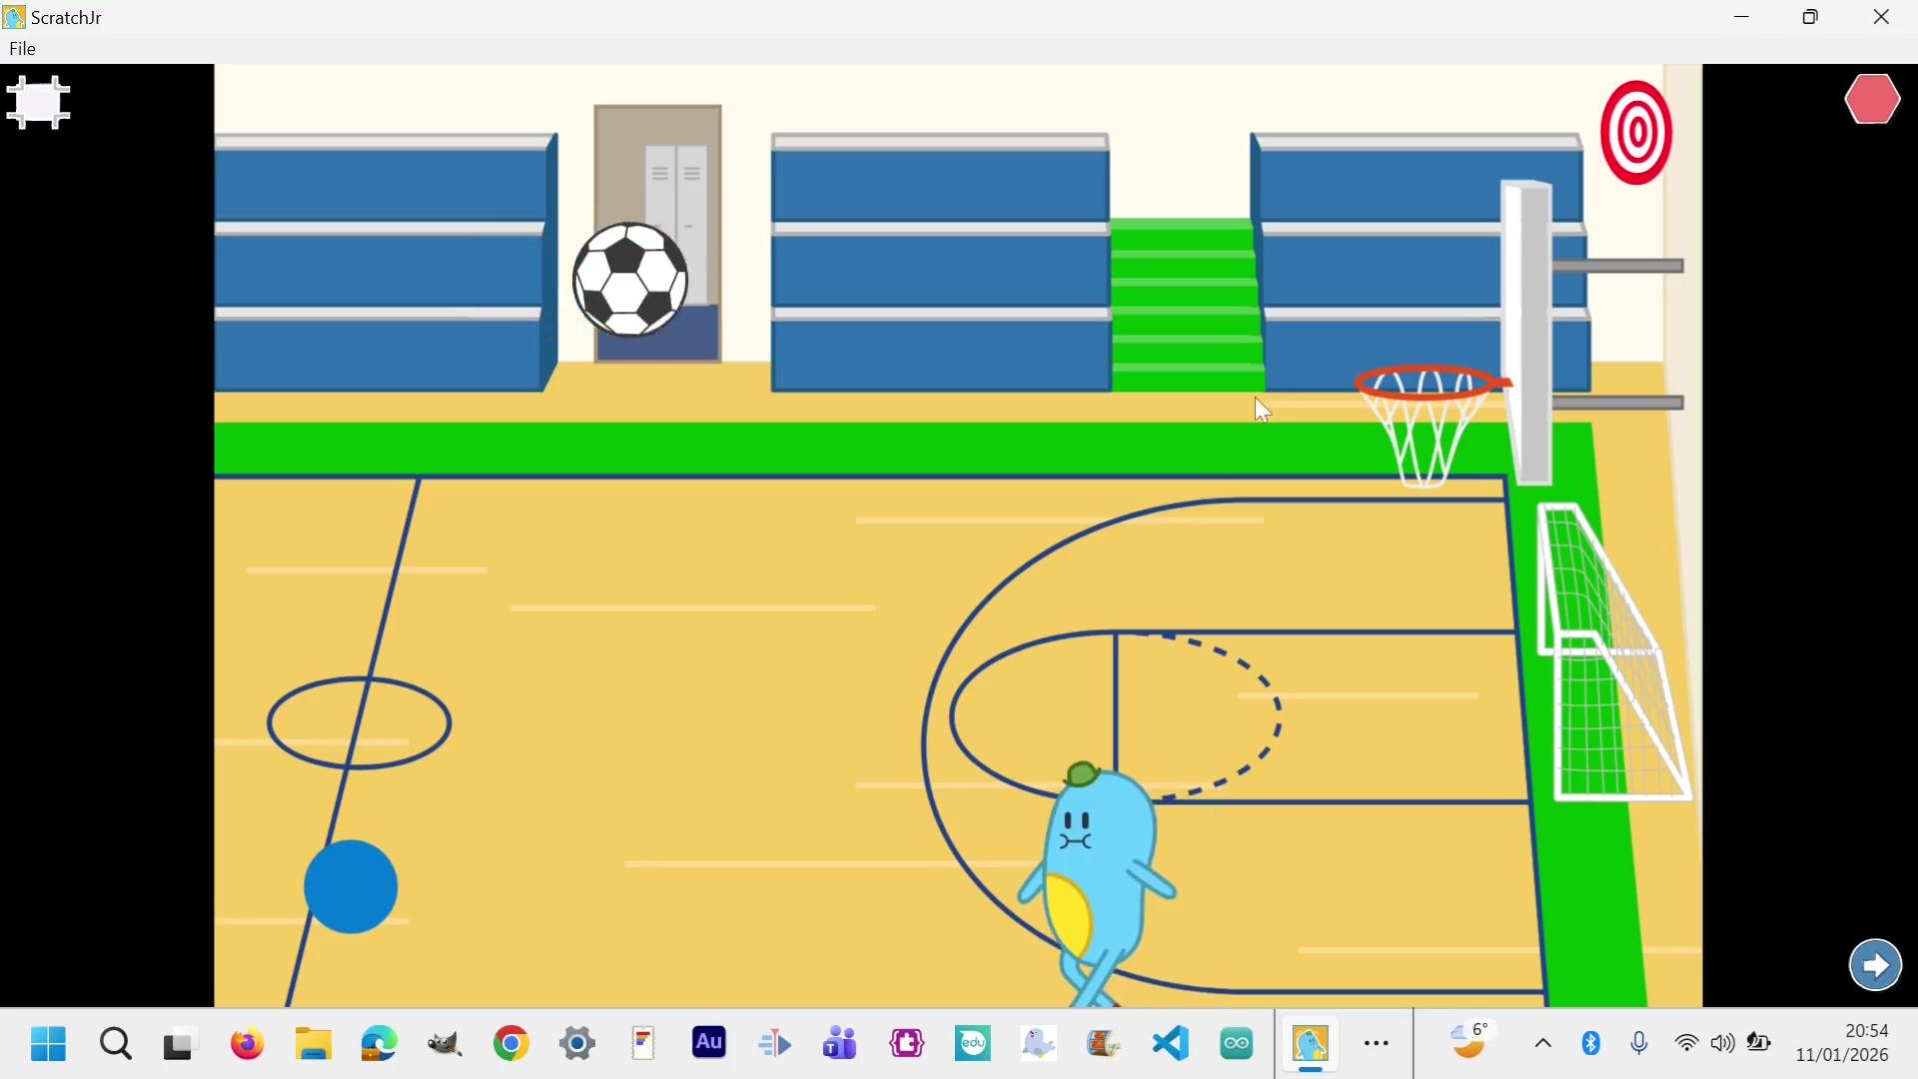
Task: Open clock showing 20:54 date panel
Action: [x=1841, y=1043]
